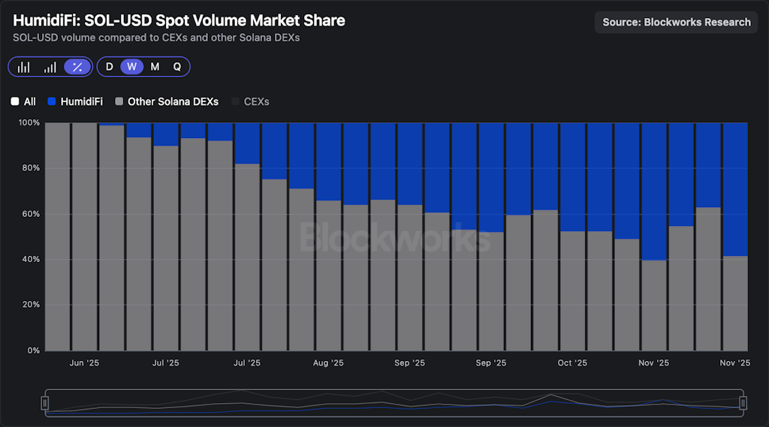Image resolution: width=769 pixels, height=427 pixels.
Task: Click the last blue bar segment for Nov '25
Action: 735,189
